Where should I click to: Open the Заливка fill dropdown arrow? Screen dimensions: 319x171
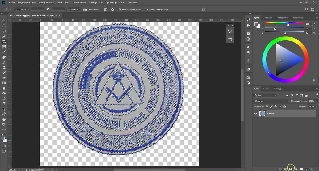tap(316, 106)
